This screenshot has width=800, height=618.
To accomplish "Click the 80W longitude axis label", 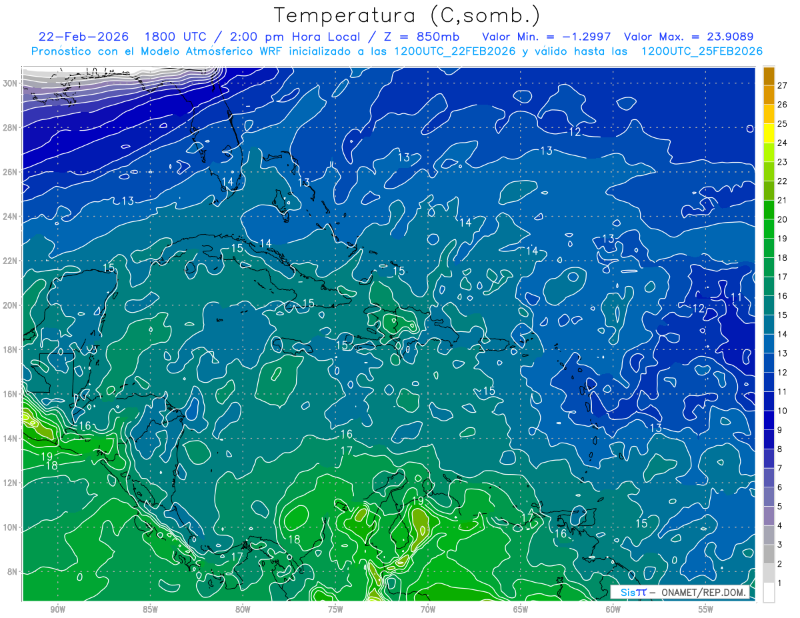I will tap(243, 609).
